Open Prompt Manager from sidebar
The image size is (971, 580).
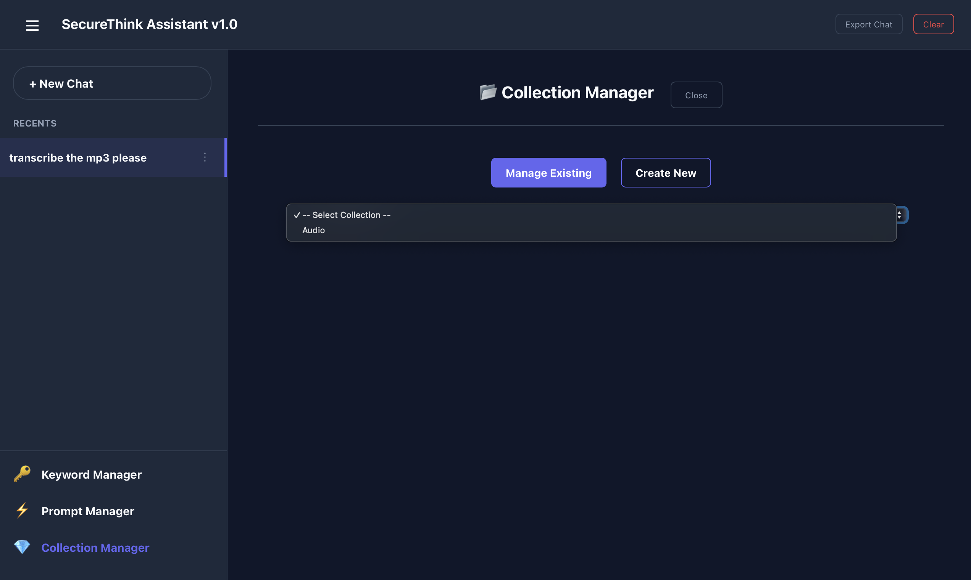[x=88, y=511]
